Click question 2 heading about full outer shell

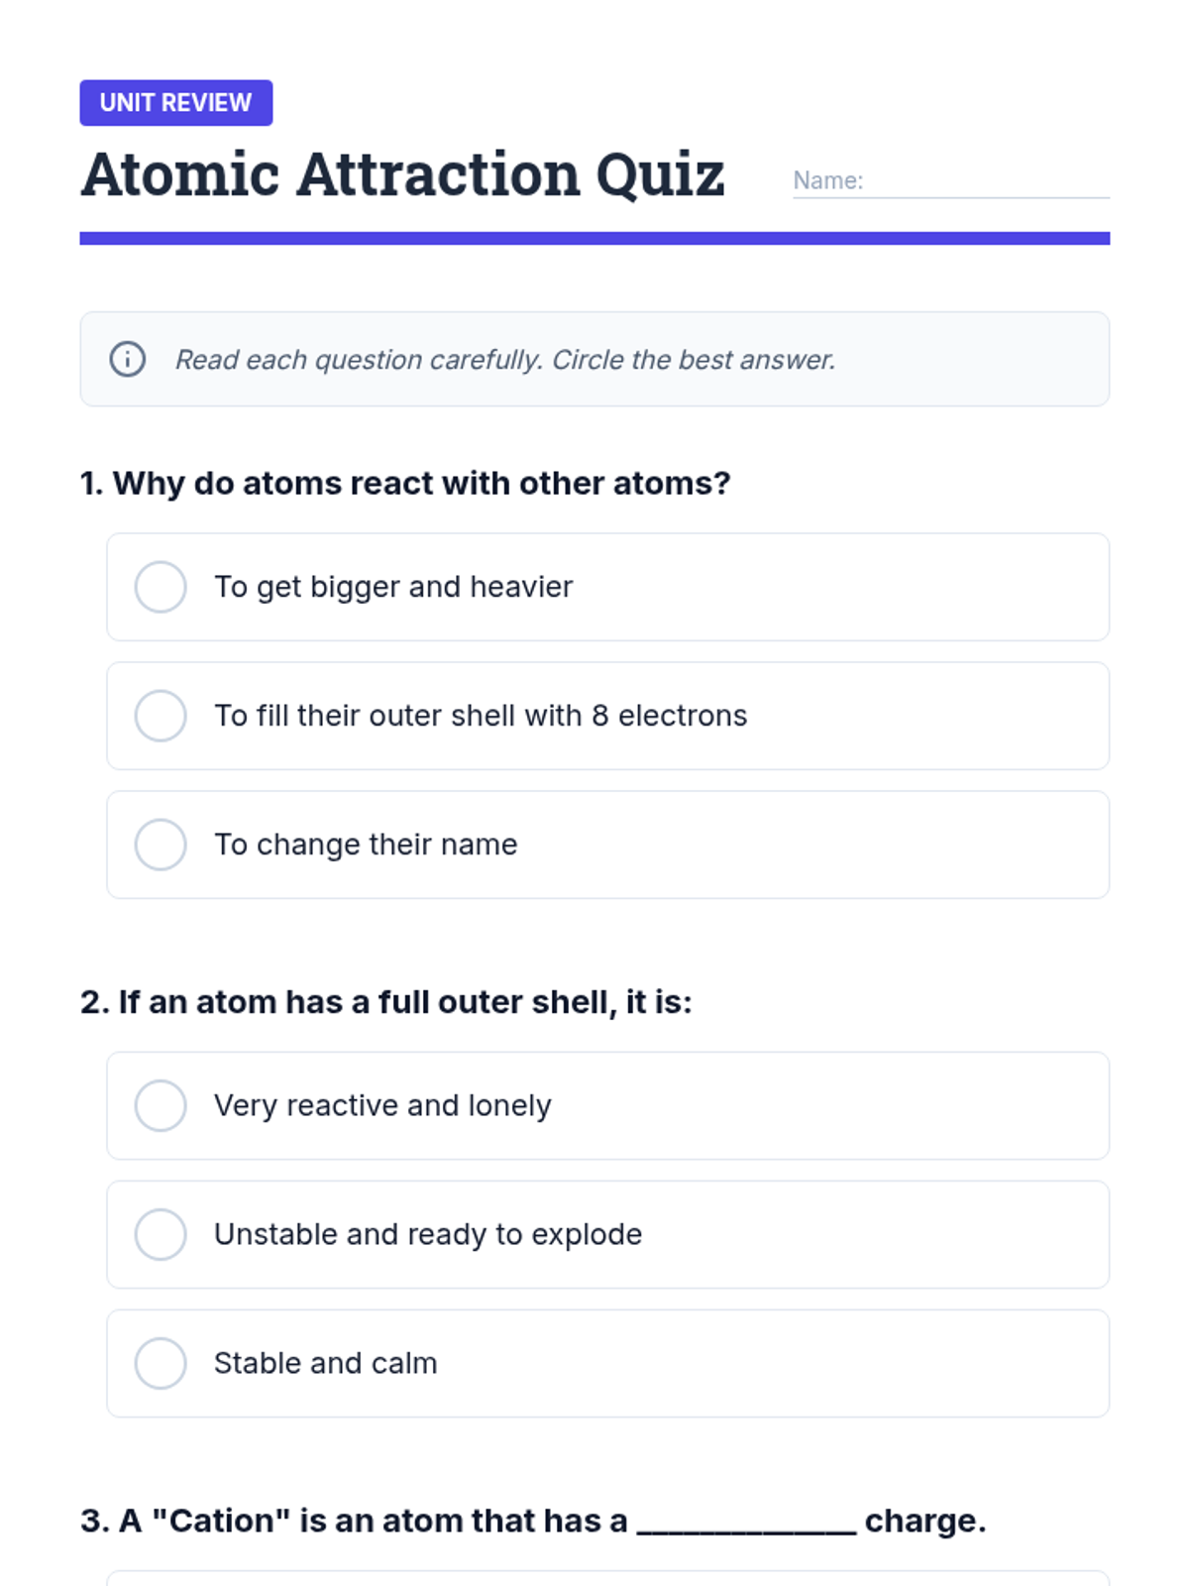pos(386,1002)
